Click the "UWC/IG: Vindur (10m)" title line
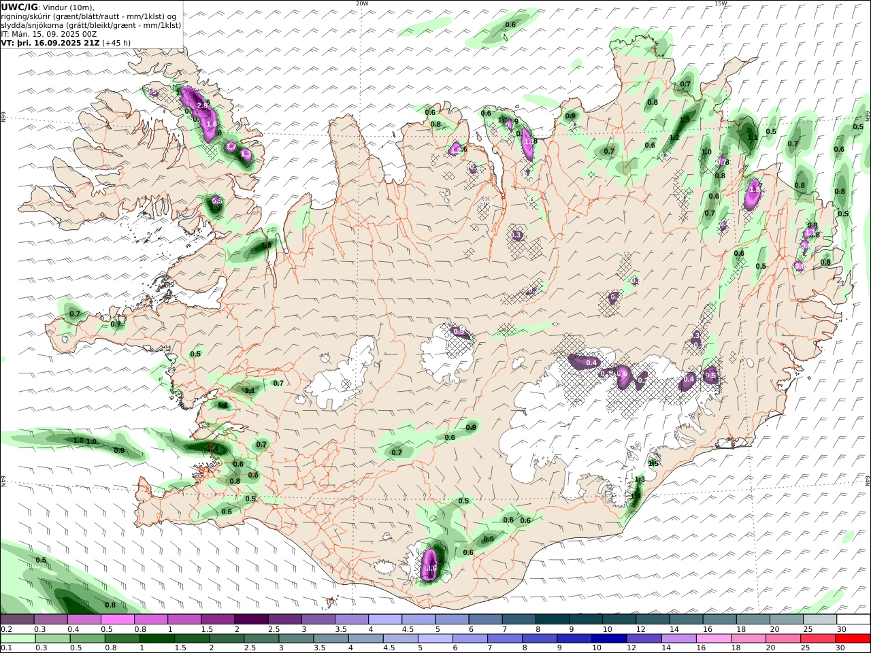871x653 pixels. pyautogui.click(x=48, y=7)
